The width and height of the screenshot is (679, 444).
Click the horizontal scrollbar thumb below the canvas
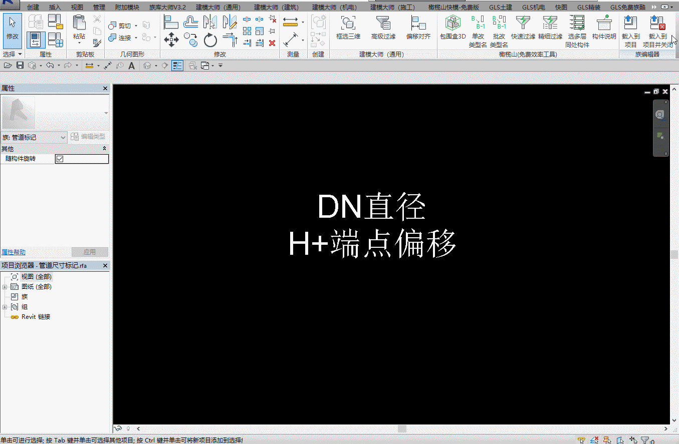(402, 428)
